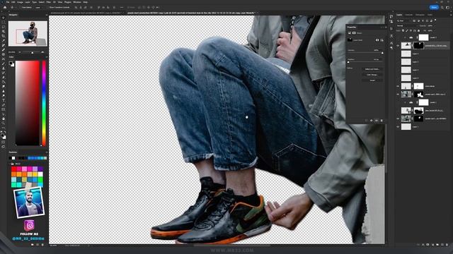Viewport: 453px width, 254px height.
Task: Switch to the Channels tab
Action: pyautogui.click(x=409, y=15)
